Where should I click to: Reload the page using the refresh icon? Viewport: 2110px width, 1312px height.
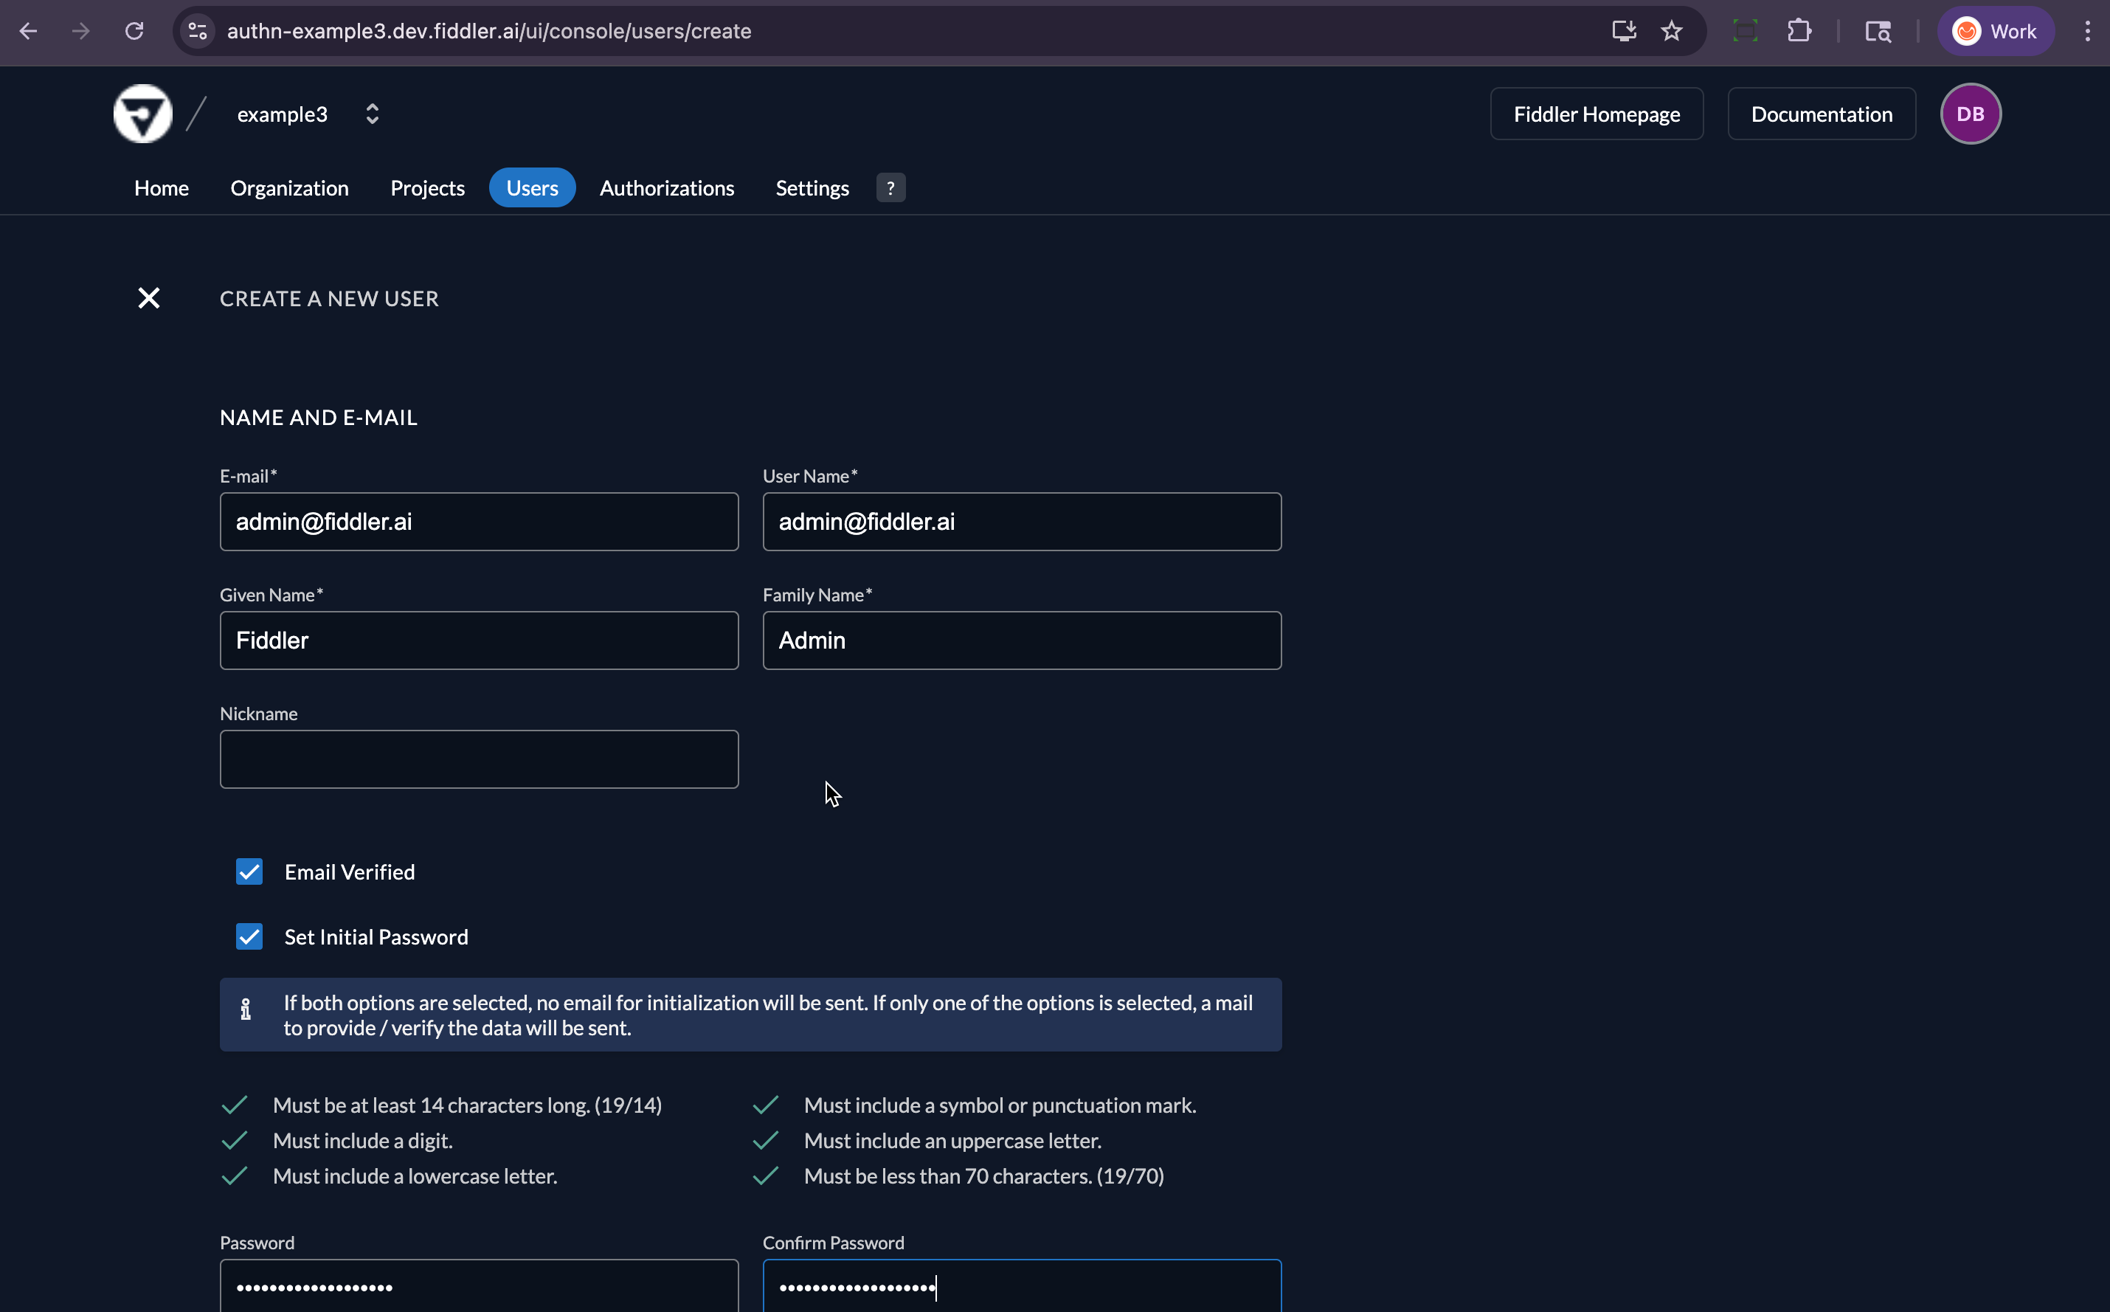[x=134, y=30]
